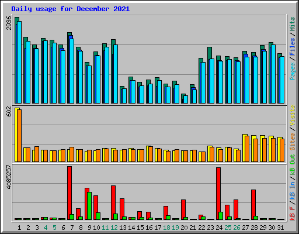Image resolution: width=299 pixels, height=234 pixels.
Task: Click the 'kB In' legend label
Action: 293,191
